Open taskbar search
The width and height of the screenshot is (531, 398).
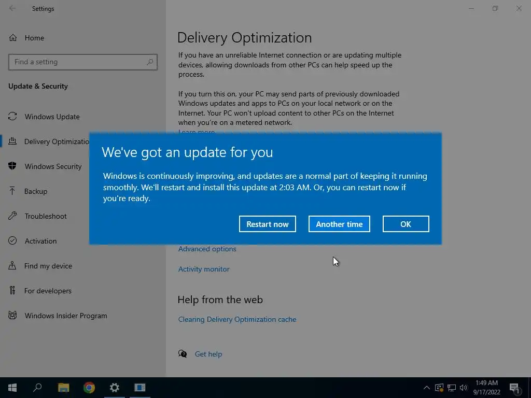click(x=37, y=388)
